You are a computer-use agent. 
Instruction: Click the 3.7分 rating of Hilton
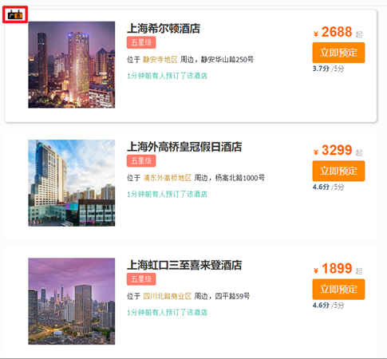click(x=321, y=69)
